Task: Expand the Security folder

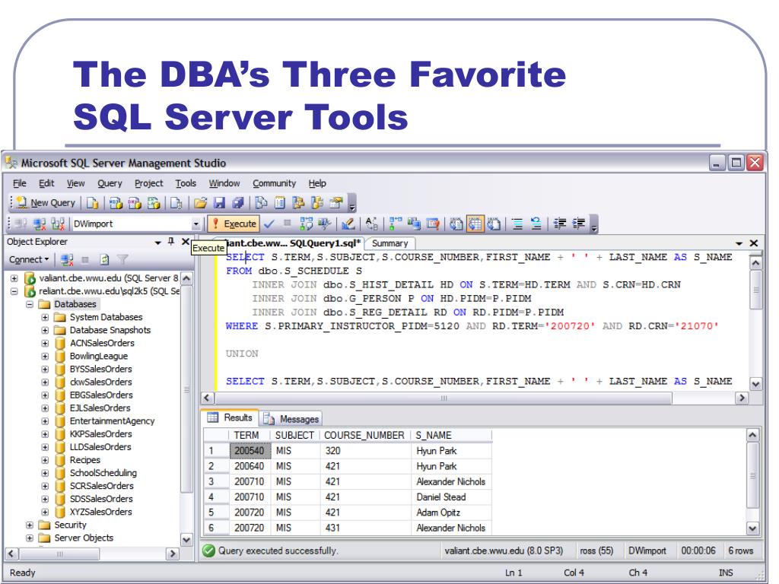Action: coord(30,525)
